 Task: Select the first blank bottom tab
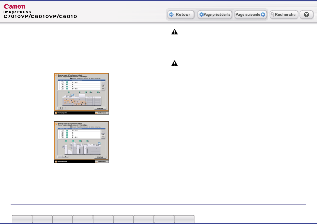tap(22, 219)
